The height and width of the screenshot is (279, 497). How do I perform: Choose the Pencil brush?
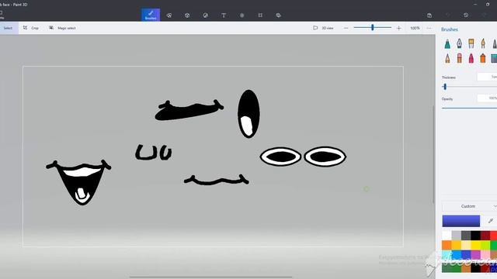coord(447,58)
